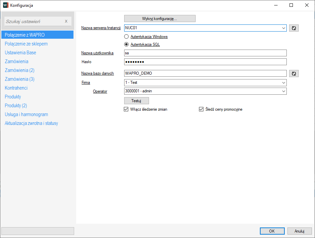The image size is (315, 238).
Task: Click the Szukaj ustawień search box
Action: [34, 21]
